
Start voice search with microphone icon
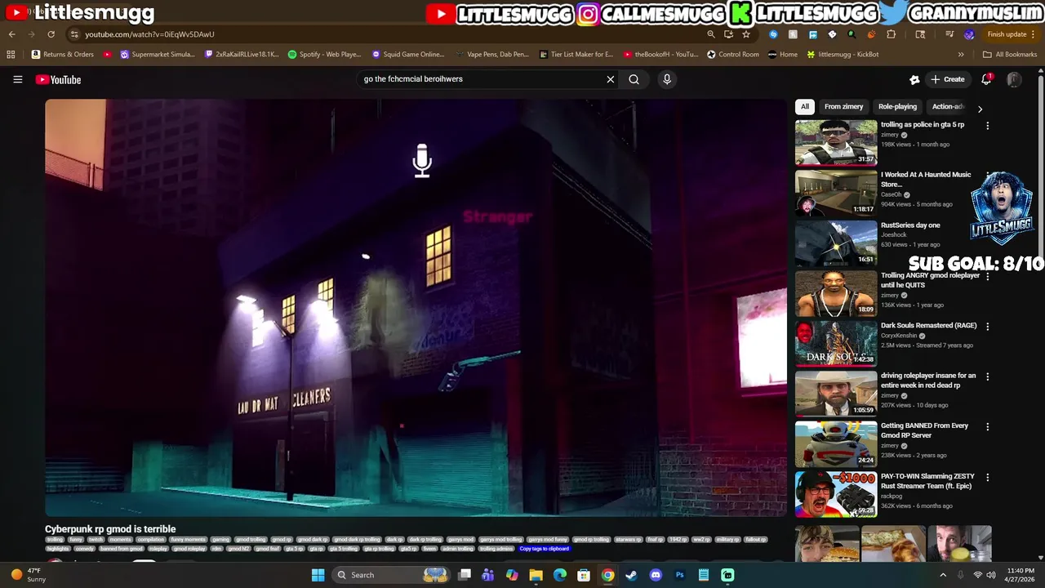click(667, 79)
